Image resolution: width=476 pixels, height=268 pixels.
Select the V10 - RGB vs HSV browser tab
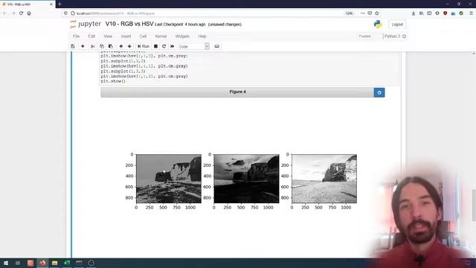pyautogui.click(x=28, y=4)
